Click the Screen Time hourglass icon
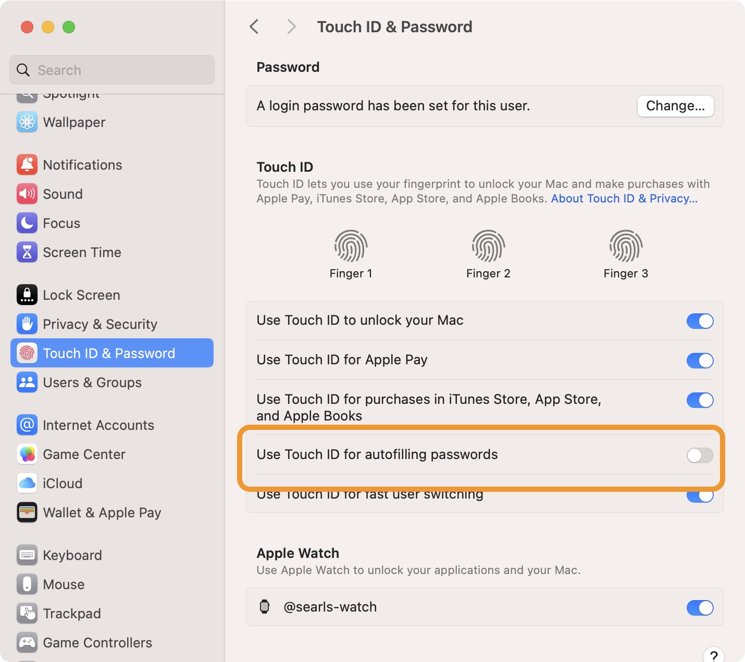The image size is (745, 662). [x=27, y=252]
